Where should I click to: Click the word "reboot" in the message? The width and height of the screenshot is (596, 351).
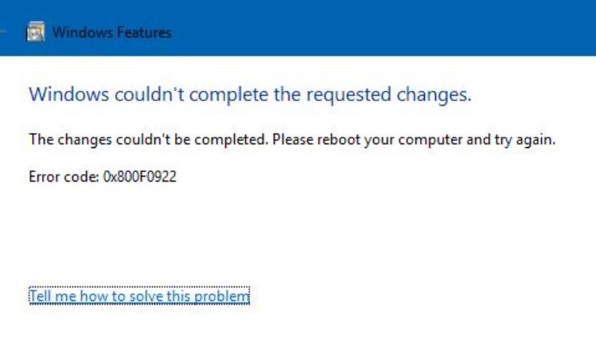tap(339, 139)
